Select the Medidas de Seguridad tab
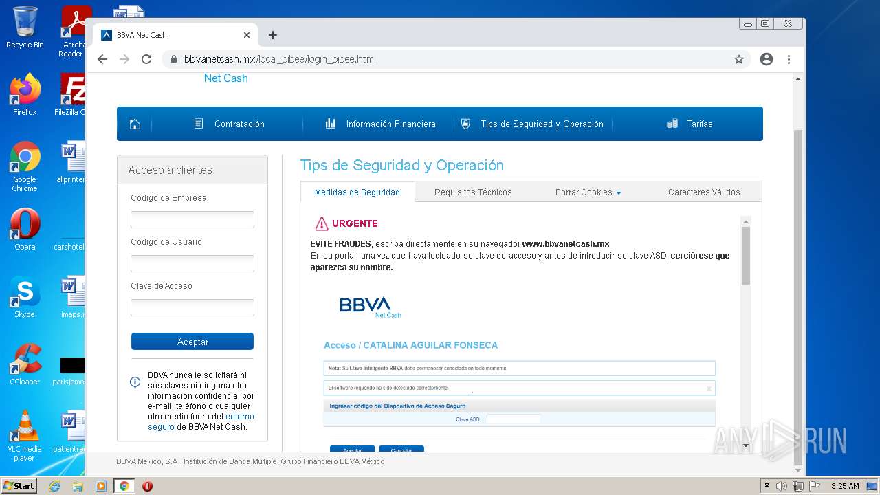Viewport: 880px width, 495px height. tap(357, 192)
